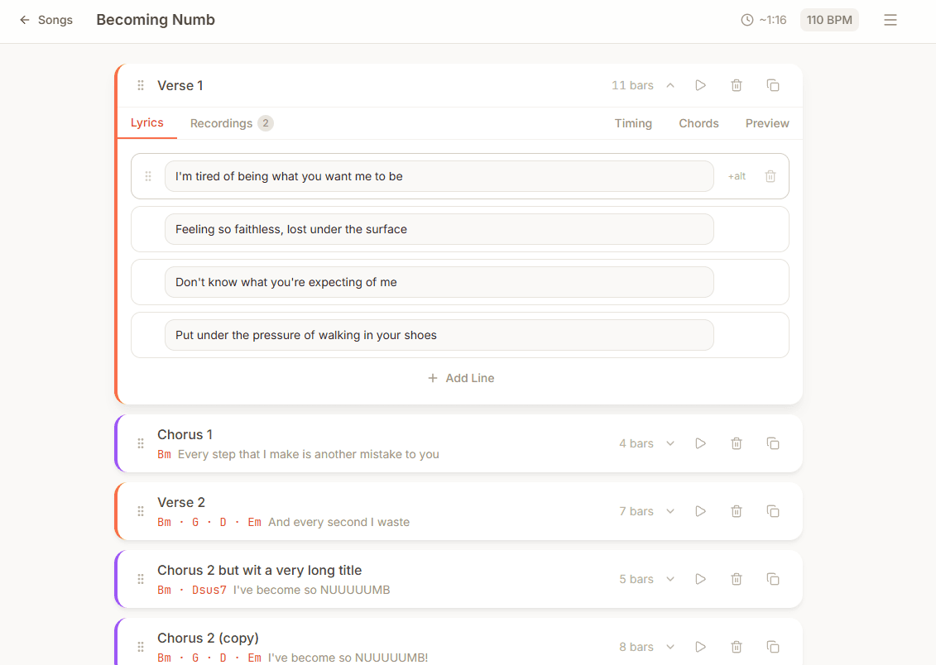Click the song duration clock icon
The width and height of the screenshot is (936, 665).
pos(746,19)
